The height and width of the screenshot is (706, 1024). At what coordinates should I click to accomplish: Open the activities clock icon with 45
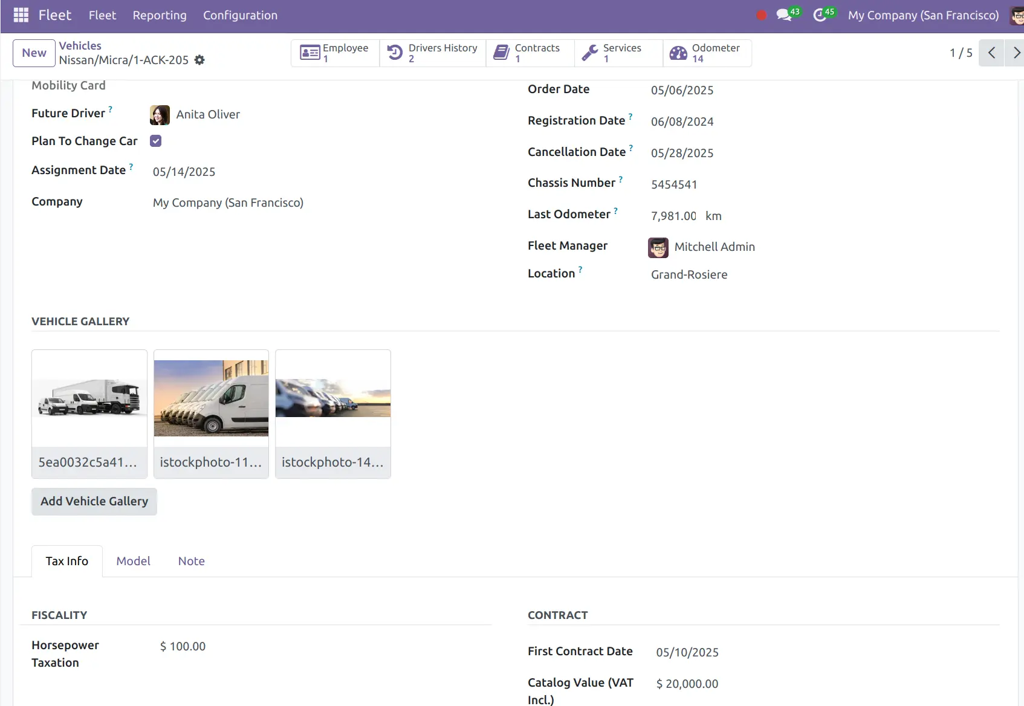click(x=824, y=15)
